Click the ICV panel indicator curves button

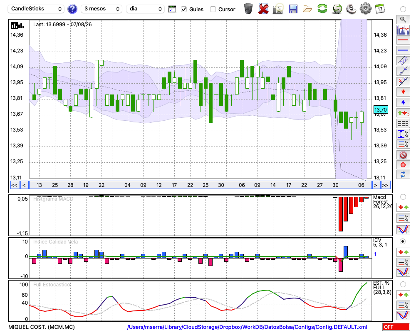[403, 272]
